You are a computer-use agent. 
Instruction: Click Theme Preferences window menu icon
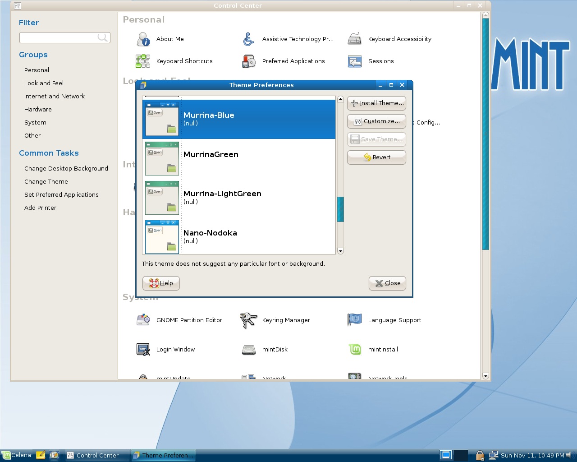click(143, 85)
